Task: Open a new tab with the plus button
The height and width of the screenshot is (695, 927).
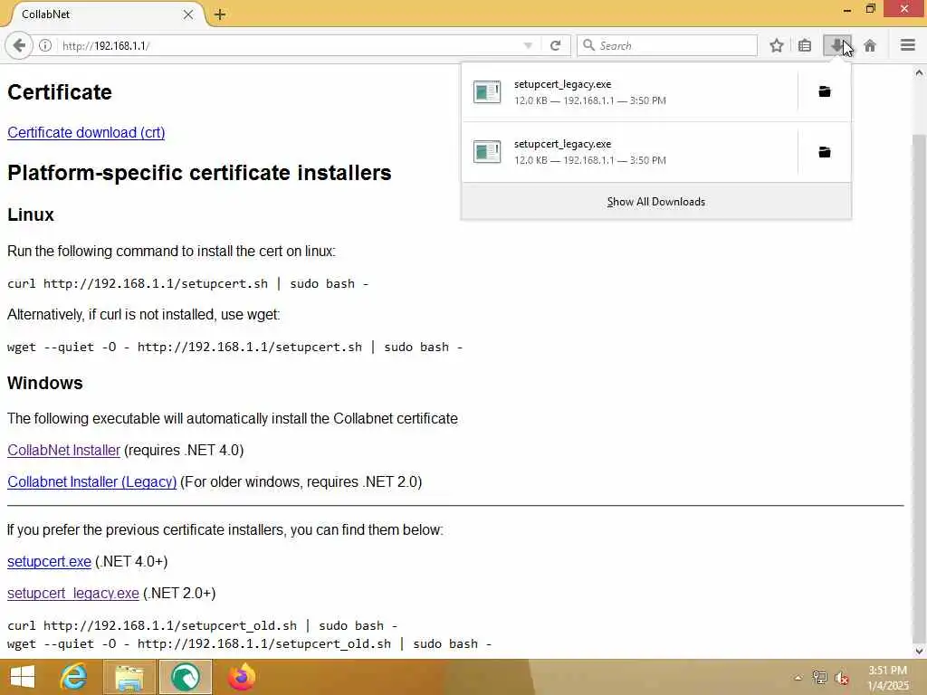Action: point(220,14)
